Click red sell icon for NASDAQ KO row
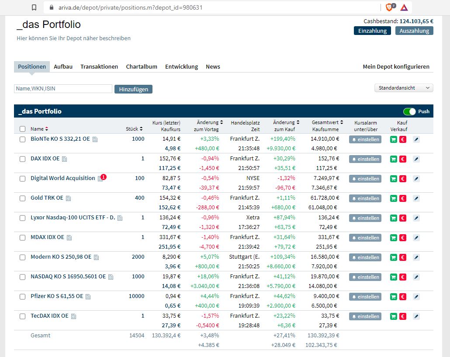The image size is (450, 357). [403, 277]
